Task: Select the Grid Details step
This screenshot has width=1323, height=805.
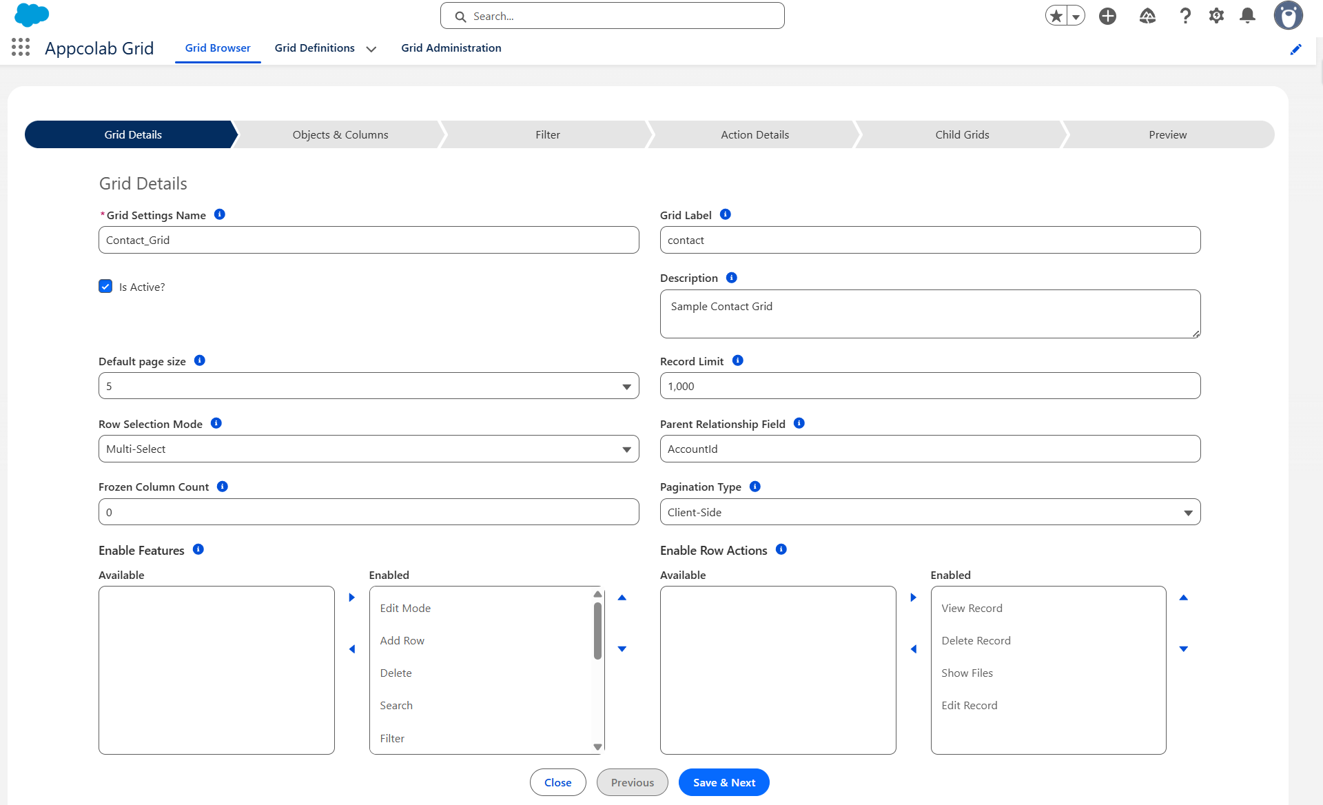Action: [x=133, y=134]
